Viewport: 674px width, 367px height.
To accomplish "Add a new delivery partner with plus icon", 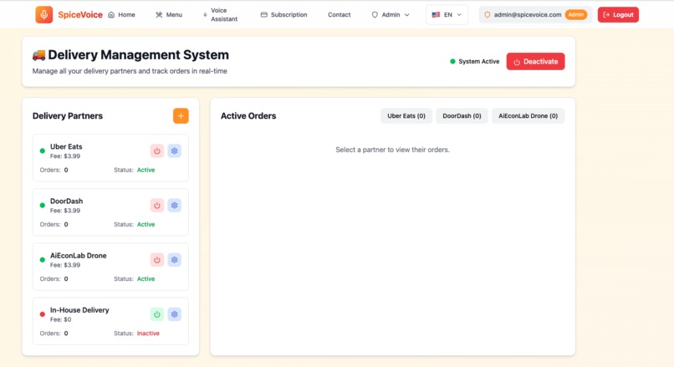I will tap(181, 115).
